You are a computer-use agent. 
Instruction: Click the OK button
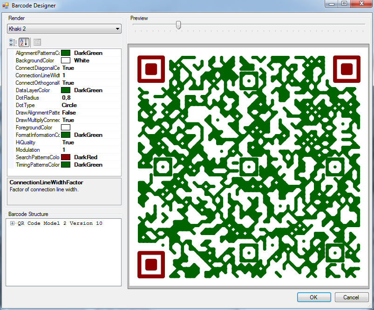[314, 297]
